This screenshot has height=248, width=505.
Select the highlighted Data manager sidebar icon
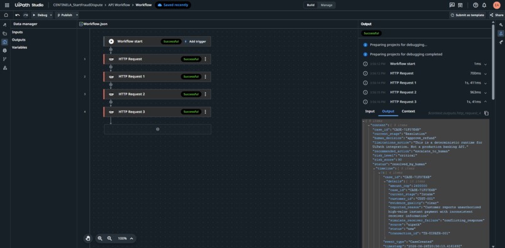5,42
